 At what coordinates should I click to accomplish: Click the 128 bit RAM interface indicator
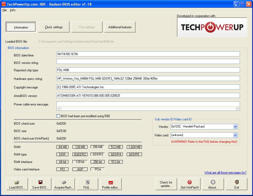80,162
